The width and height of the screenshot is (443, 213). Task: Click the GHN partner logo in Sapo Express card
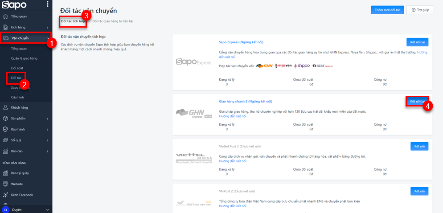pos(264,66)
